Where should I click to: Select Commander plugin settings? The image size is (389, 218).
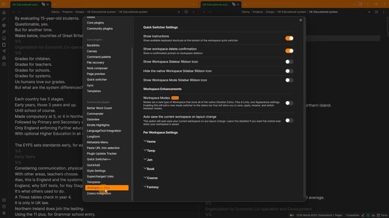coord(95,114)
